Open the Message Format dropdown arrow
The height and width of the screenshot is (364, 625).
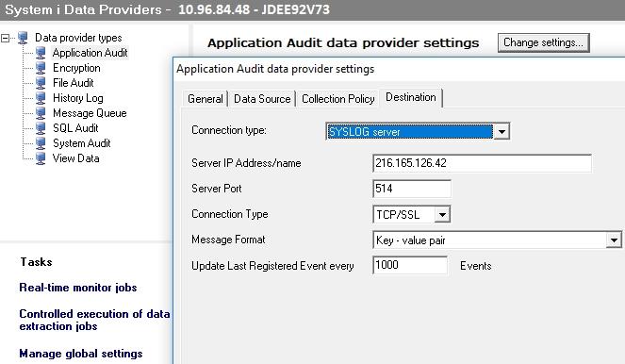(614, 240)
